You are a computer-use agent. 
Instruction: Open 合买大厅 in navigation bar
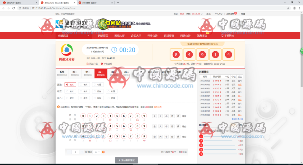[136, 36]
